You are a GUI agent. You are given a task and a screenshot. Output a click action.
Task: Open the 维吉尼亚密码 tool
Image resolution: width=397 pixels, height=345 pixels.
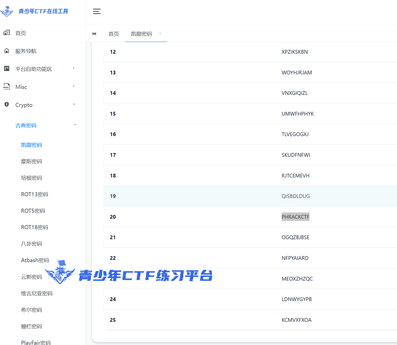[x=37, y=293]
